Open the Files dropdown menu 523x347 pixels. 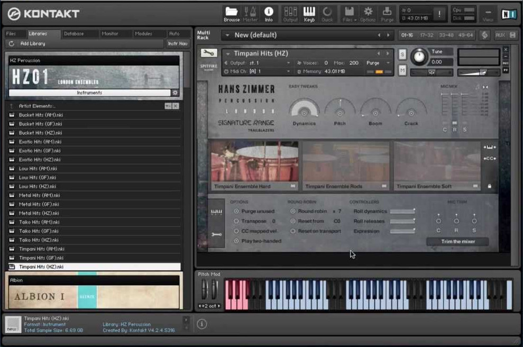(x=349, y=14)
